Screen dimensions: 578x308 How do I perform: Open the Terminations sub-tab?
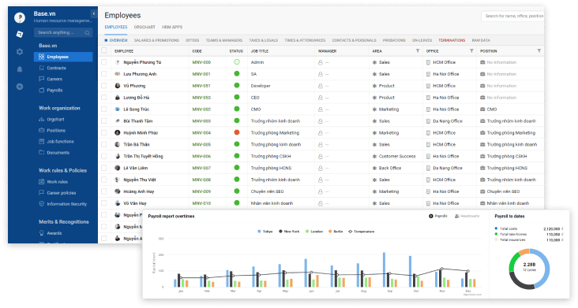[452, 40]
